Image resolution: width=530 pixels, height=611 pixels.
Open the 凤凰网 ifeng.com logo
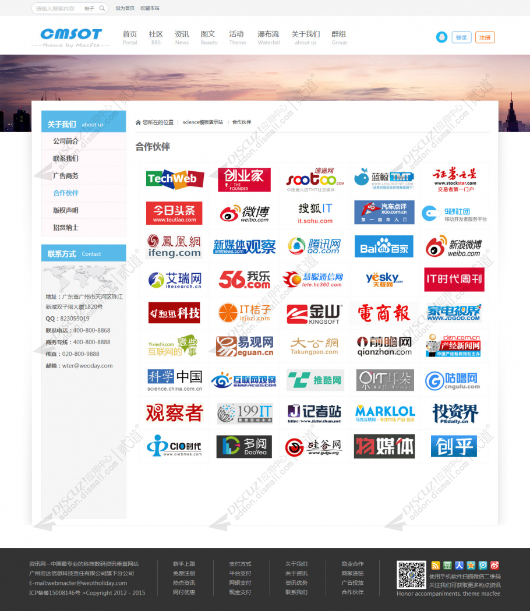pyautogui.click(x=174, y=246)
